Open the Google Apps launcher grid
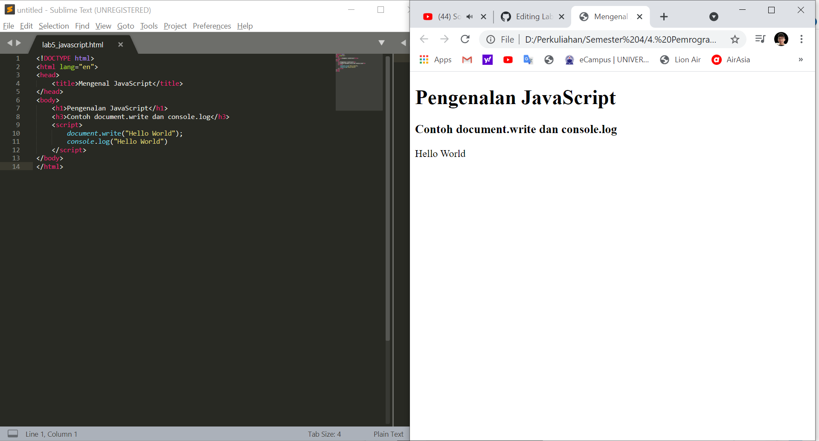819x441 pixels. 424,60
